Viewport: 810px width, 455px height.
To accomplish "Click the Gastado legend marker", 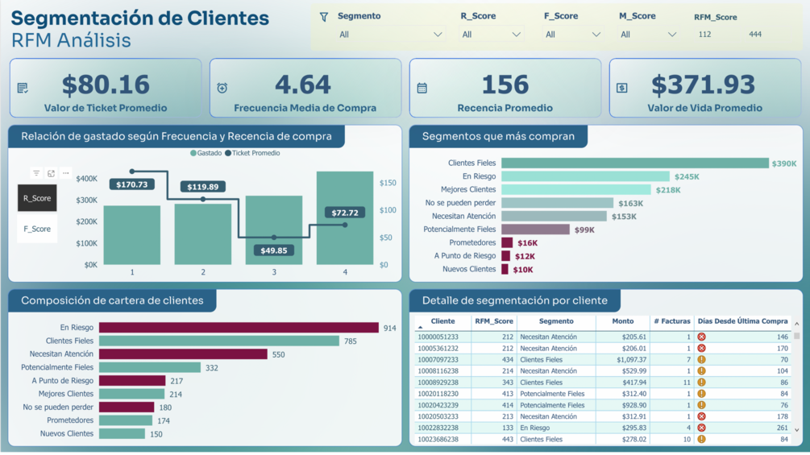I will point(193,153).
